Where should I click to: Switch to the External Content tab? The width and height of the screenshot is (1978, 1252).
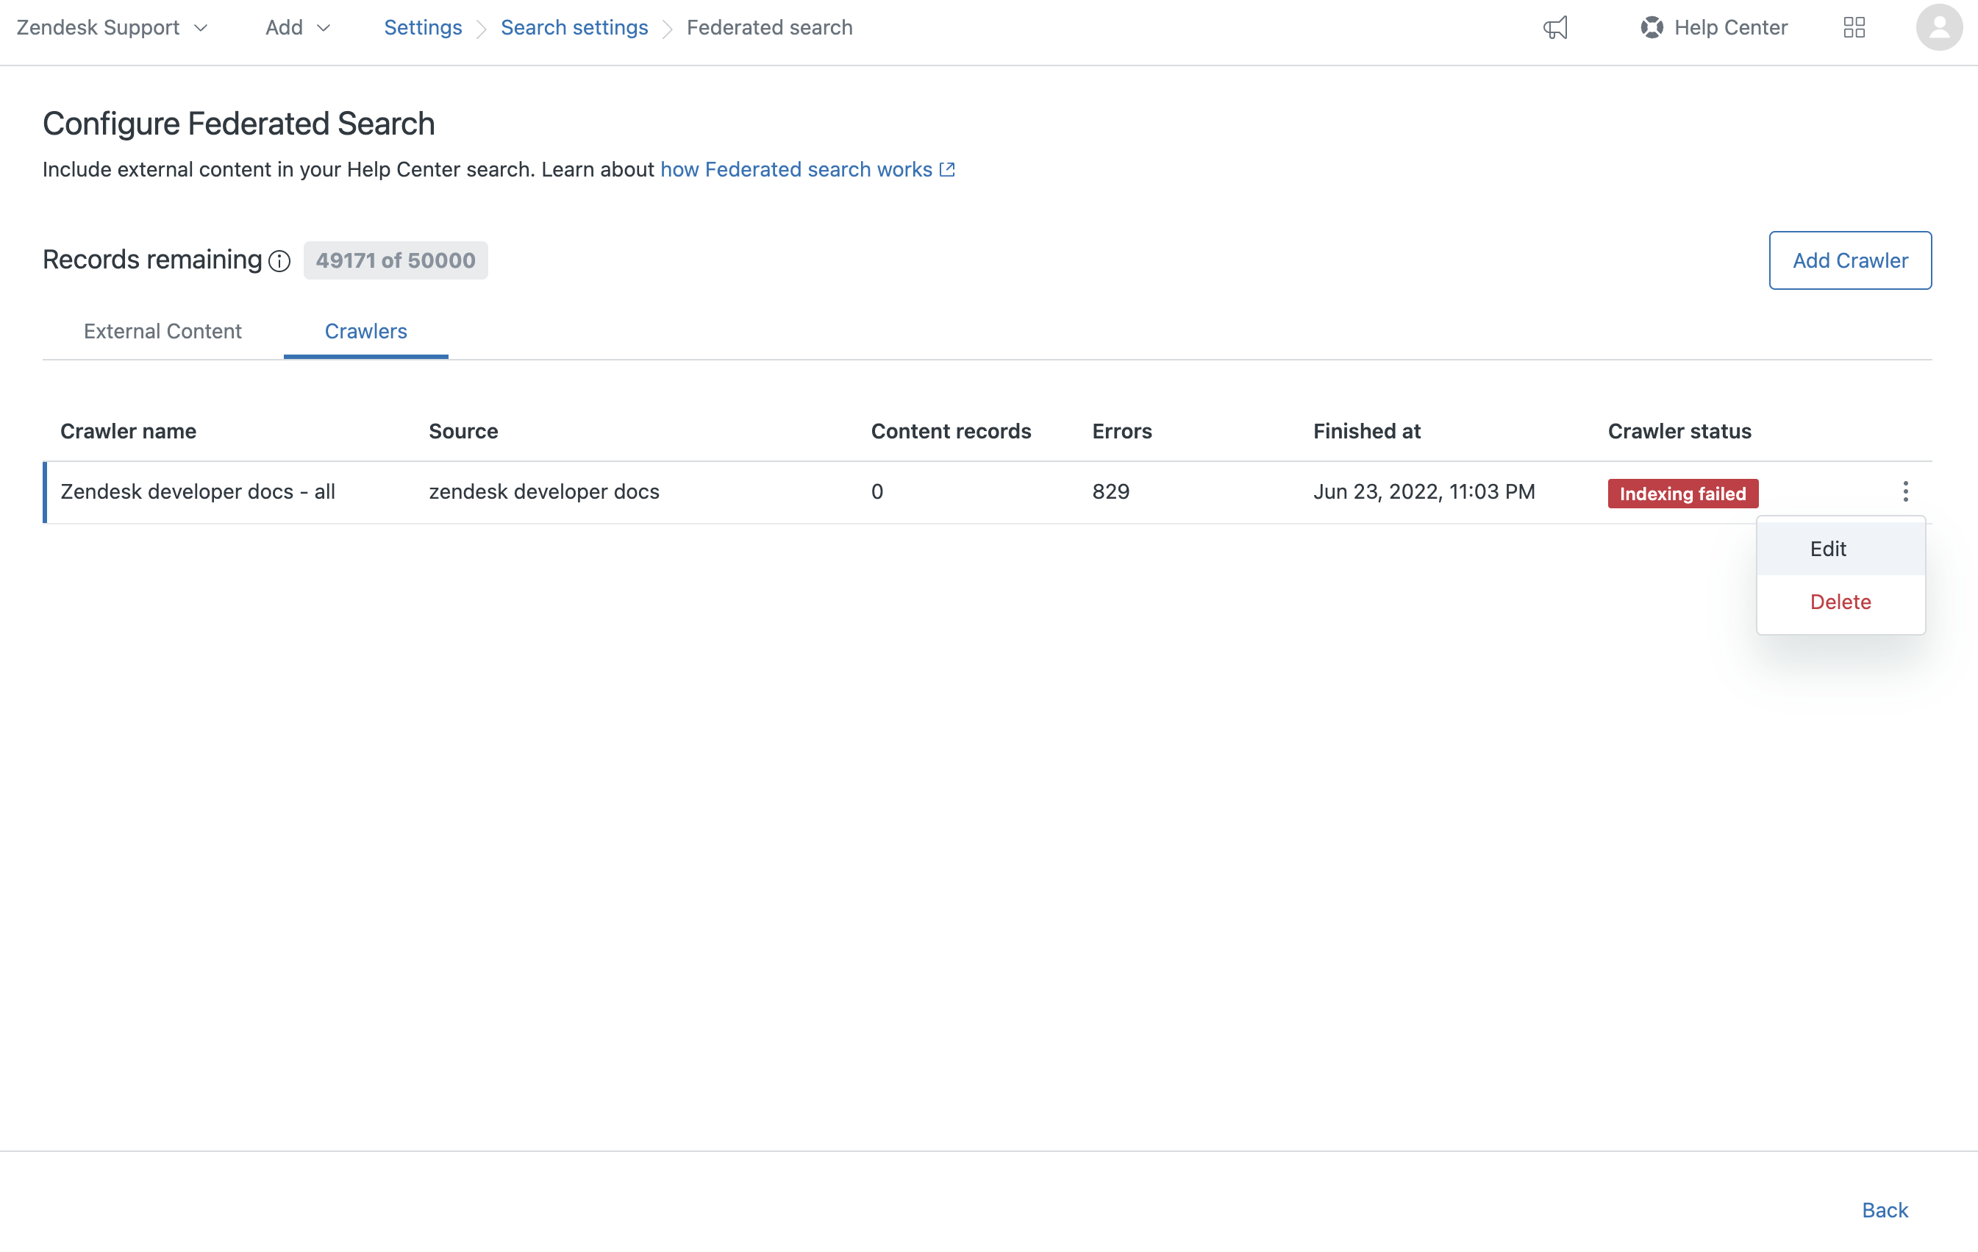click(x=163, y=331)
